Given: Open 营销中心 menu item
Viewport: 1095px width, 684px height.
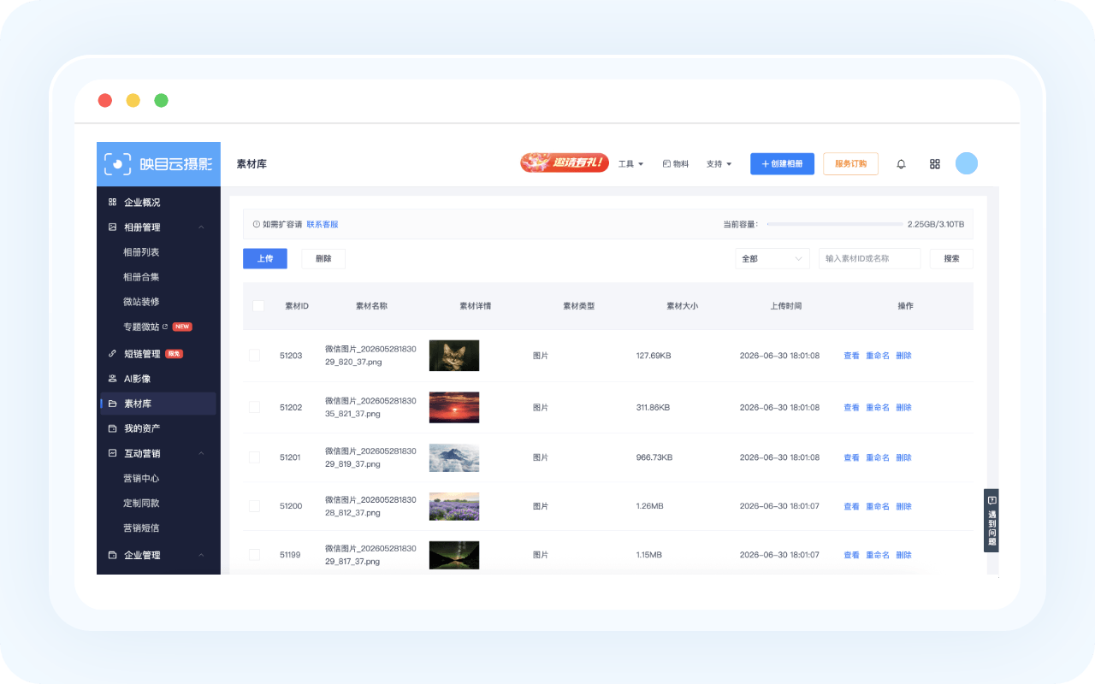Looking at the screenshot, I should pyautogui.click(x=141, y=478).
